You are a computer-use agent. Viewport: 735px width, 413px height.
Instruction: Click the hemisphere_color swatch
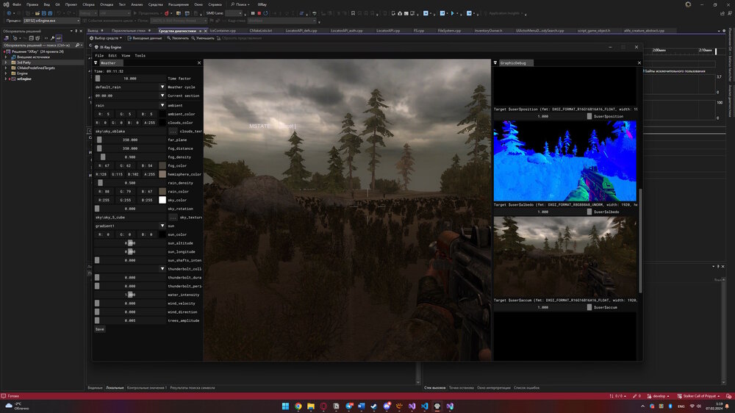point(162,174)
